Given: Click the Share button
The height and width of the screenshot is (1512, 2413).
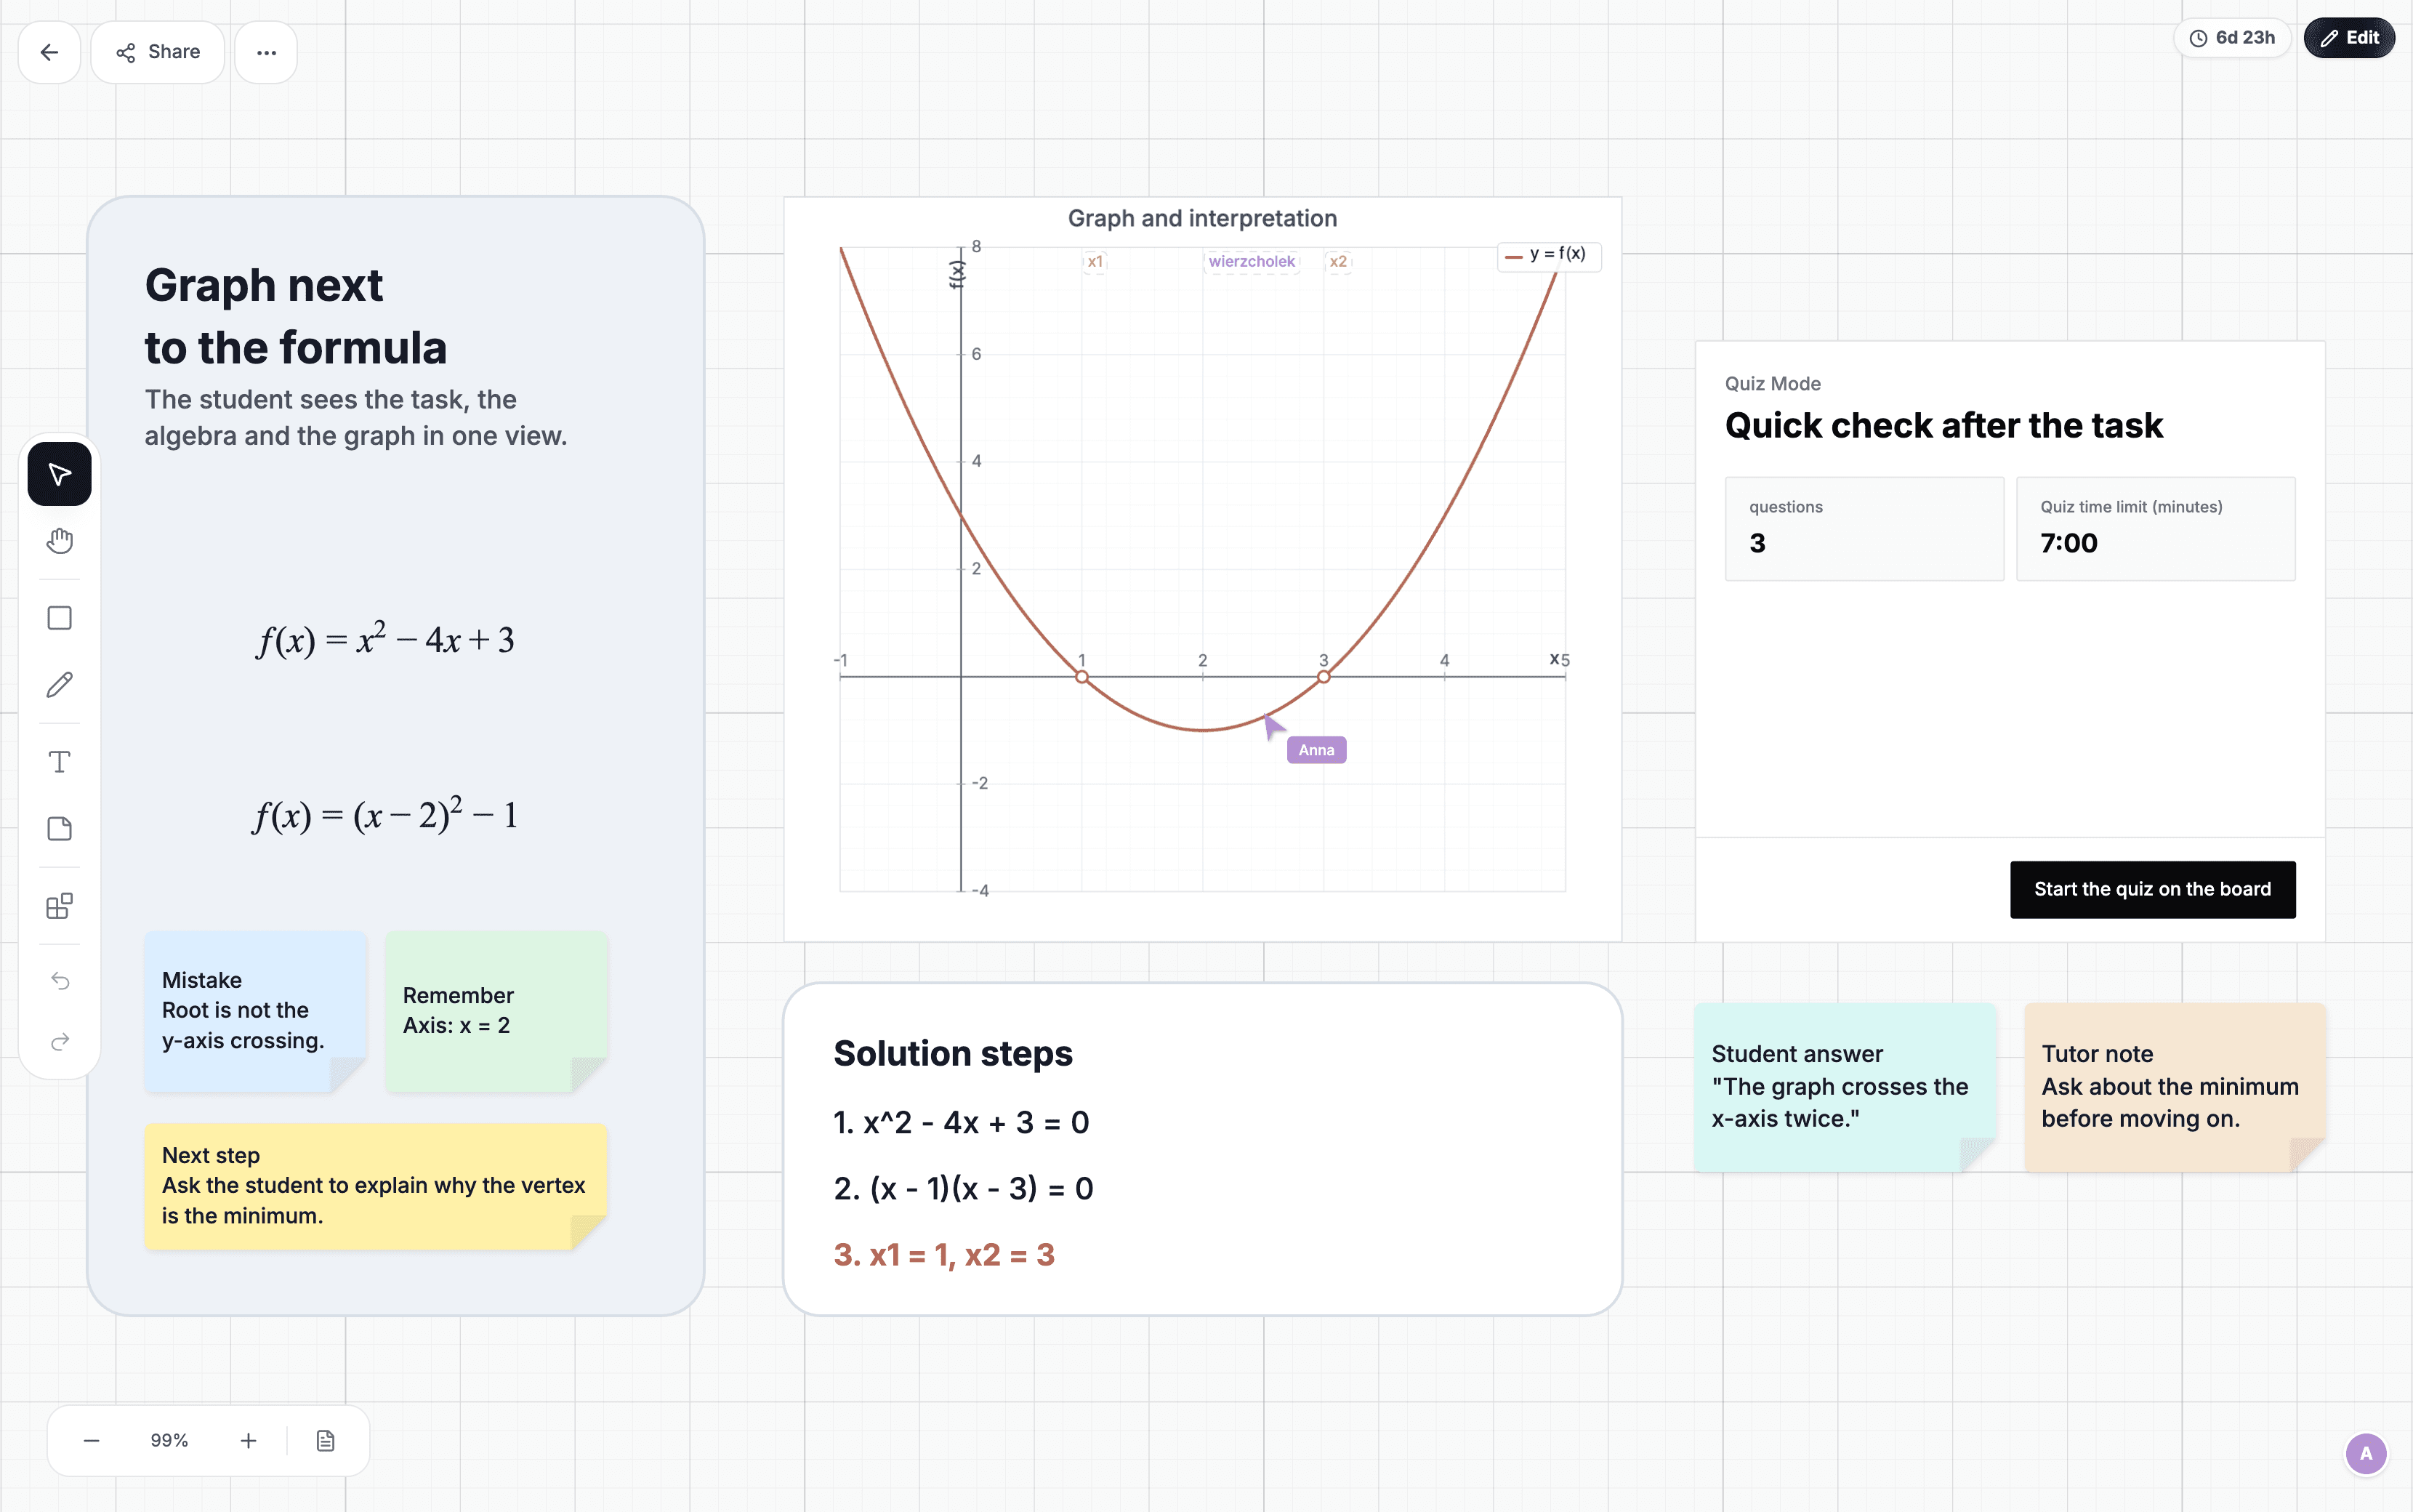Looking at the screenshot, I should (x=158, y=52).
